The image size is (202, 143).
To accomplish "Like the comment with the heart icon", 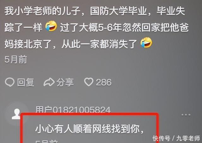I will pyautogui.click(x=89, y=82).
